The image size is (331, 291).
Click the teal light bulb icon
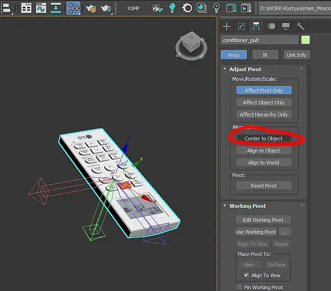pos(172,8)
